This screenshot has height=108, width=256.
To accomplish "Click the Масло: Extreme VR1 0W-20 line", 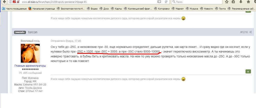I will click(30, 85).
